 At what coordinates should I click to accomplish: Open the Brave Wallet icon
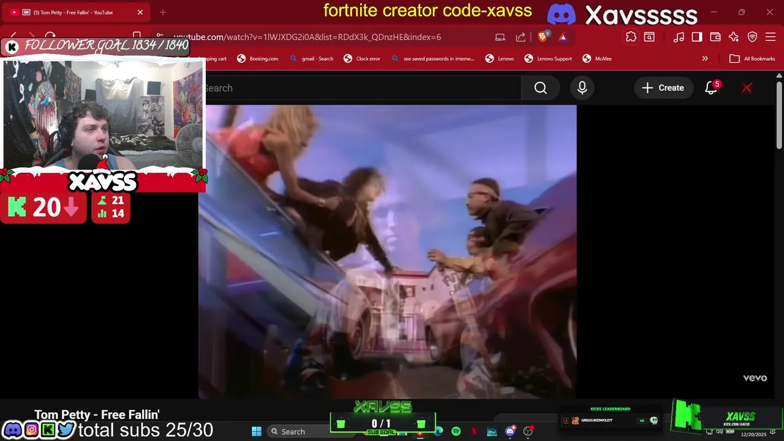click(715, 37)
